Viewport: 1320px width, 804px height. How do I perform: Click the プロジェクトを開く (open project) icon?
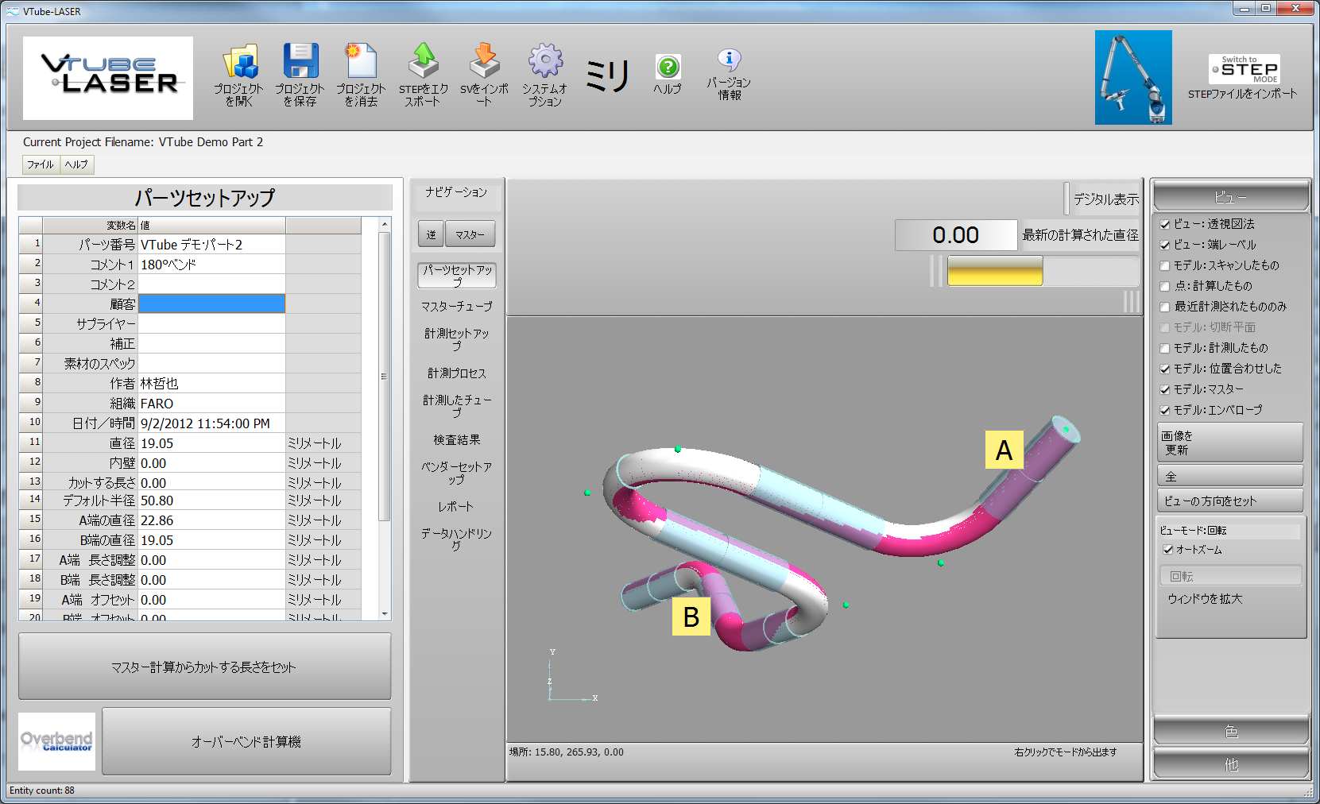click(238, 64)
